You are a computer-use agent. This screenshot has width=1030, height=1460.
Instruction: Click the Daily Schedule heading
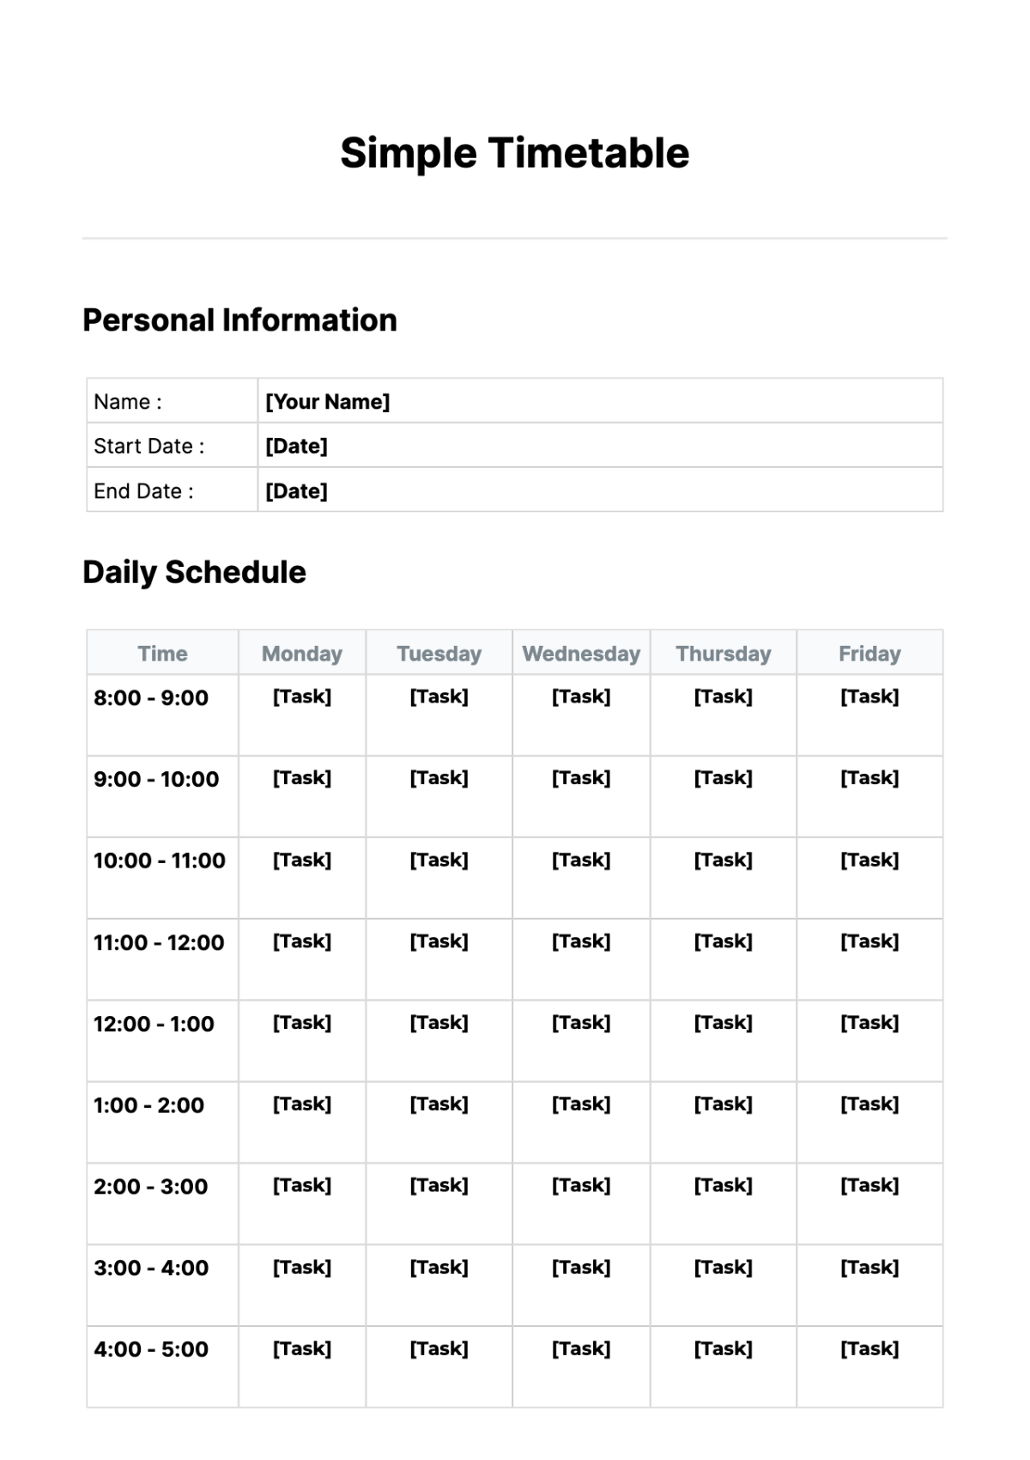point(194,573)
